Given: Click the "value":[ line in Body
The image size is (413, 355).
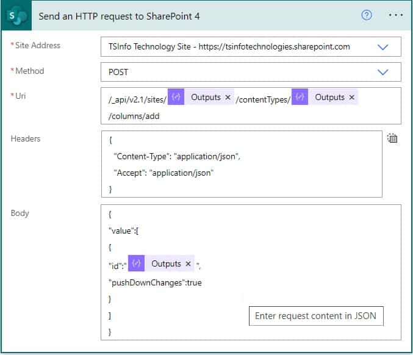Looking at the screenshot, I should click(123, 231).
